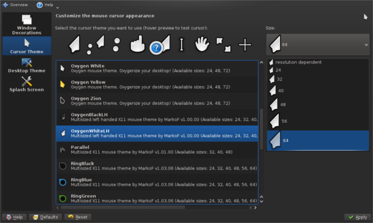The width and height of the screenshot is (373, 223).
Task: Click the theme list scroll up arrow
Action: click(x=262, y=62)
